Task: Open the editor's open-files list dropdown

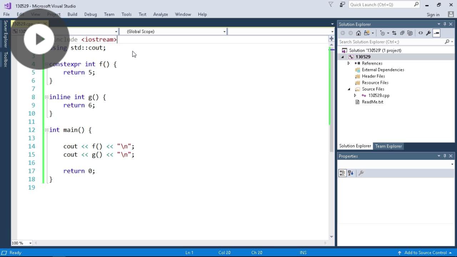Action: click(332, 24)
